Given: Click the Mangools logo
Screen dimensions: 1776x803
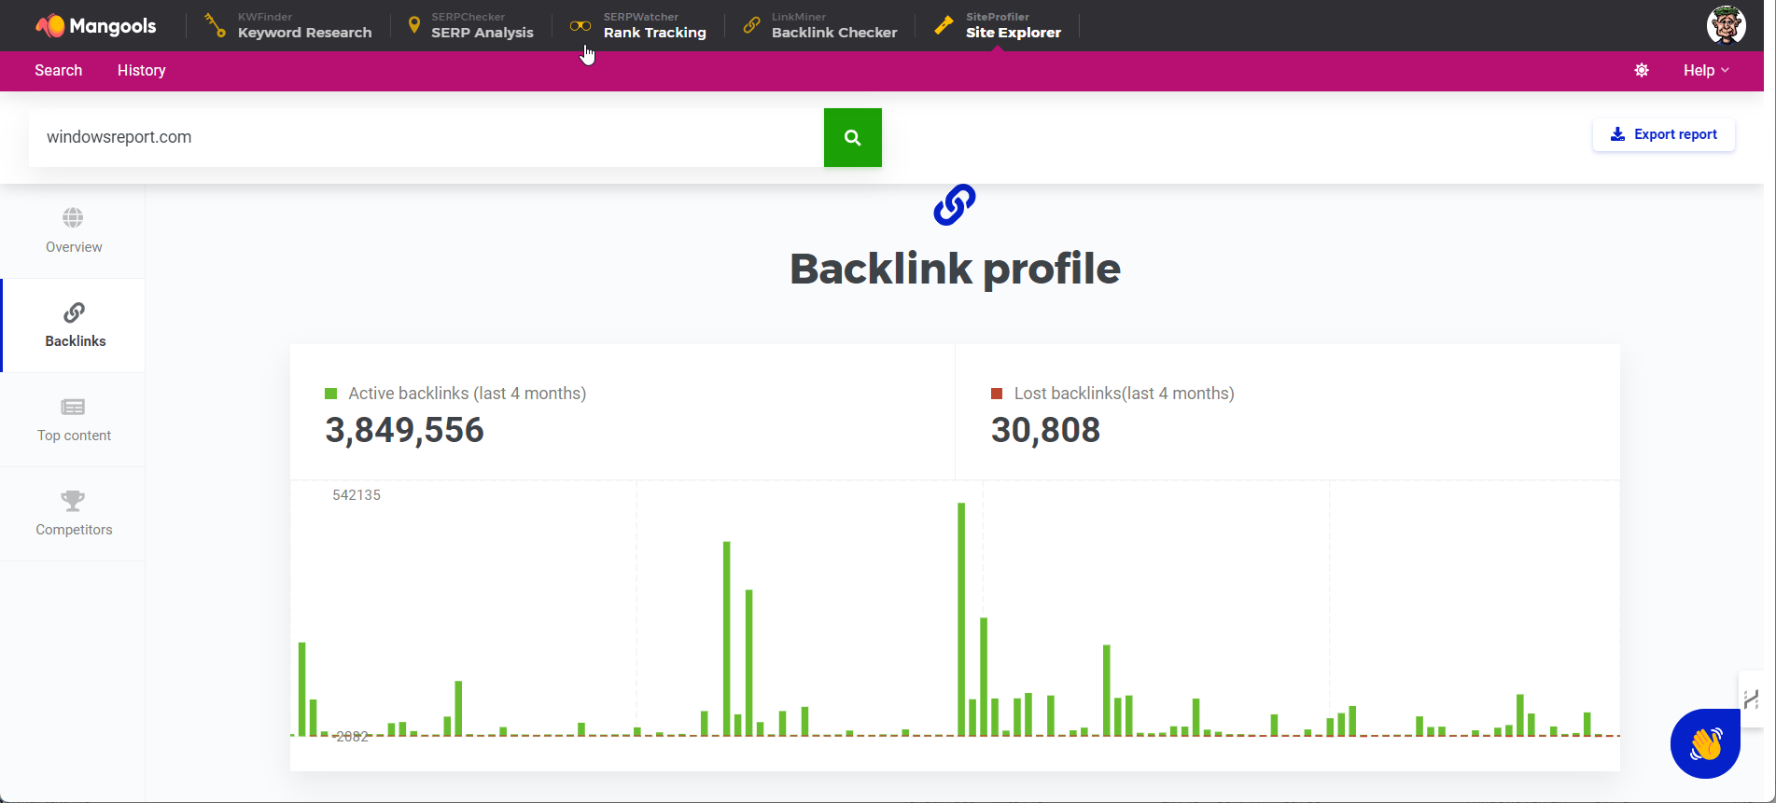Looking at the screenshot, I should 96,26.
